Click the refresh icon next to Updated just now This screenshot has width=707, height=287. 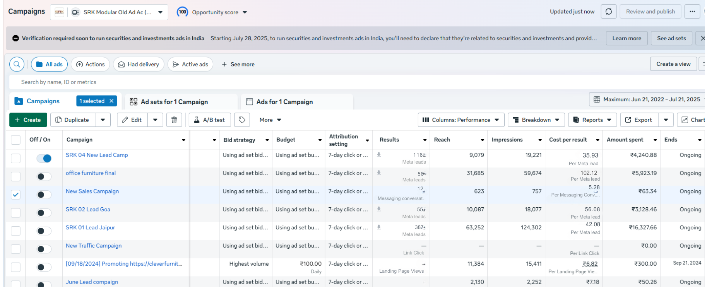(x=608, y=12)
